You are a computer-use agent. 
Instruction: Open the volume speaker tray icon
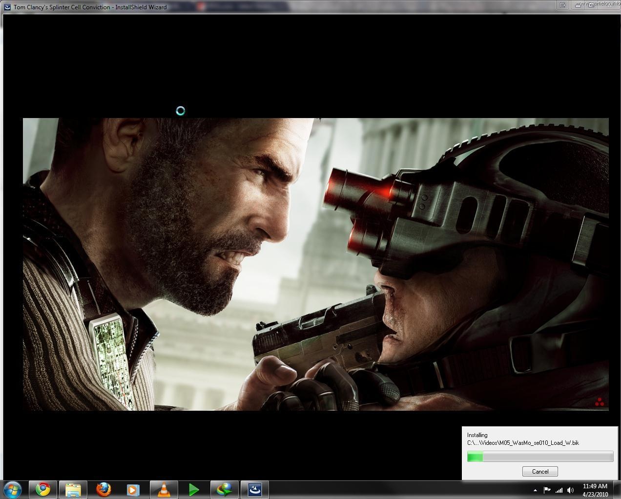coord(570,490)
